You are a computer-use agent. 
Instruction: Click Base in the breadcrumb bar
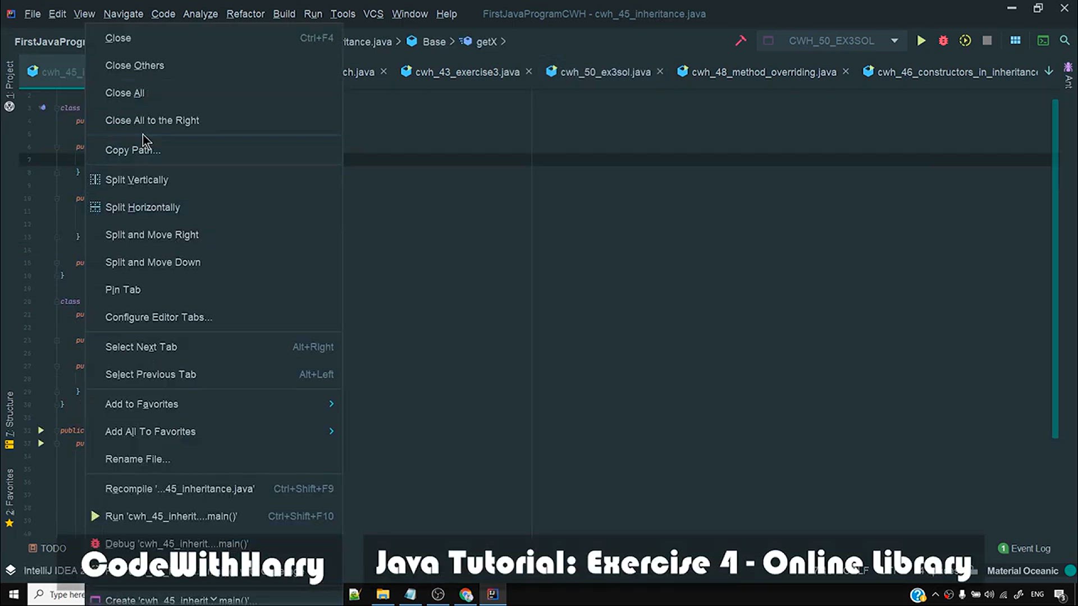click(433, 42)
